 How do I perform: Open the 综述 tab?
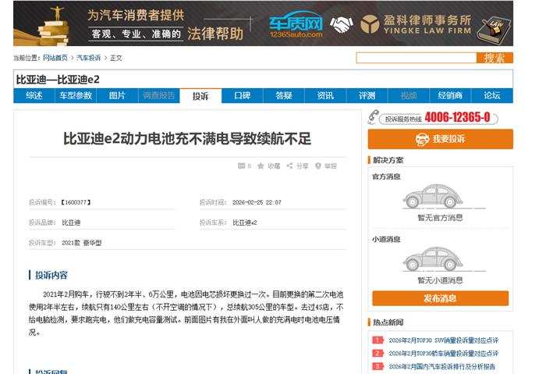[34, 95]
